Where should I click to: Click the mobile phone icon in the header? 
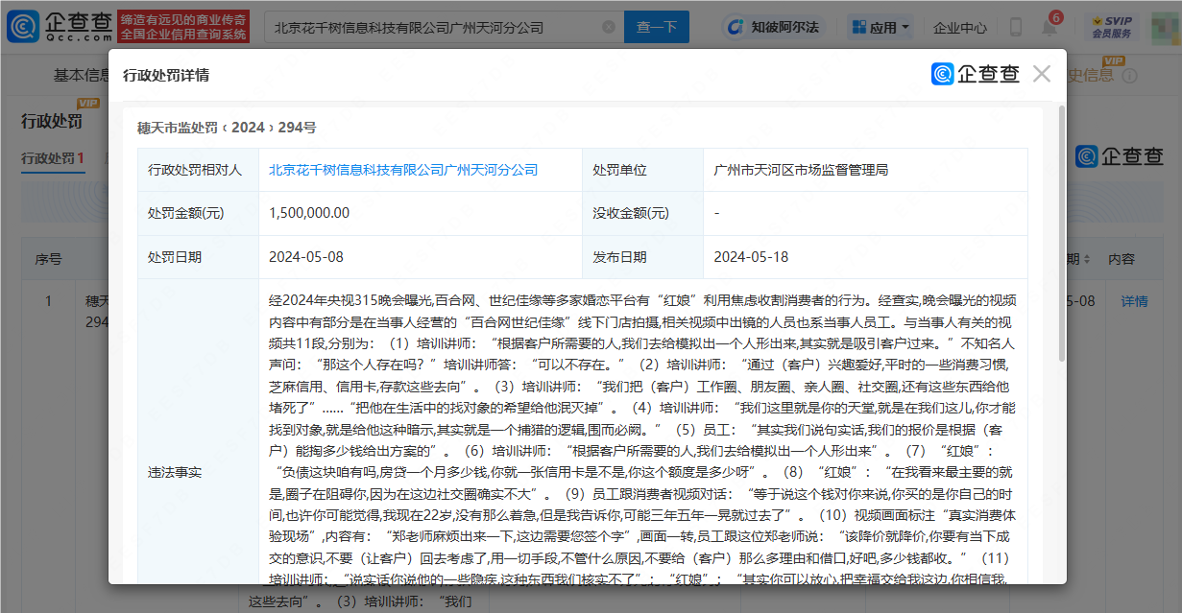point(1016,28)
